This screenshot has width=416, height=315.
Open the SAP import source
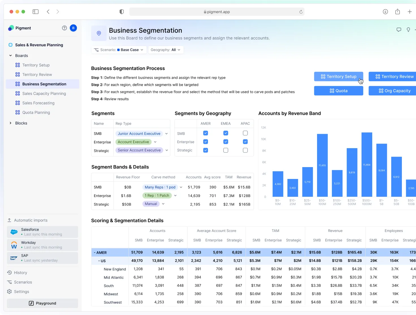(42, 258)
